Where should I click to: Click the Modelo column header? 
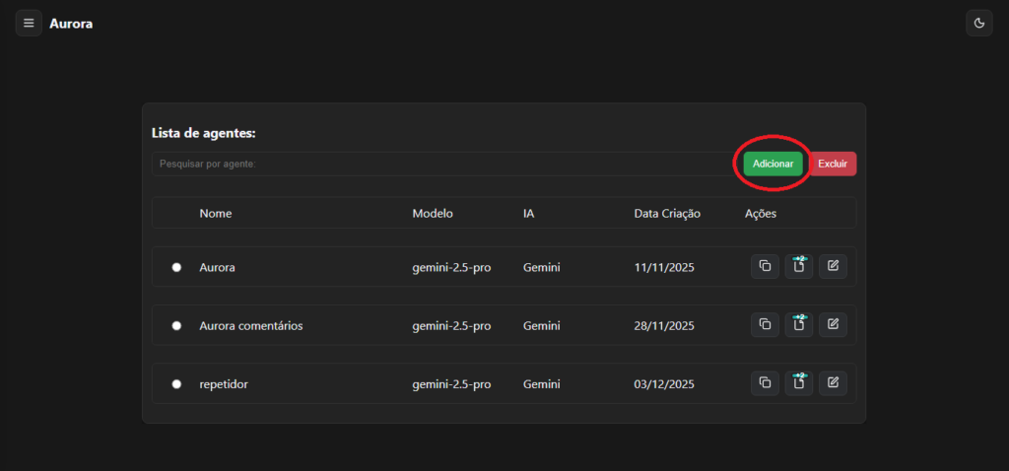(x=433, y=213)
